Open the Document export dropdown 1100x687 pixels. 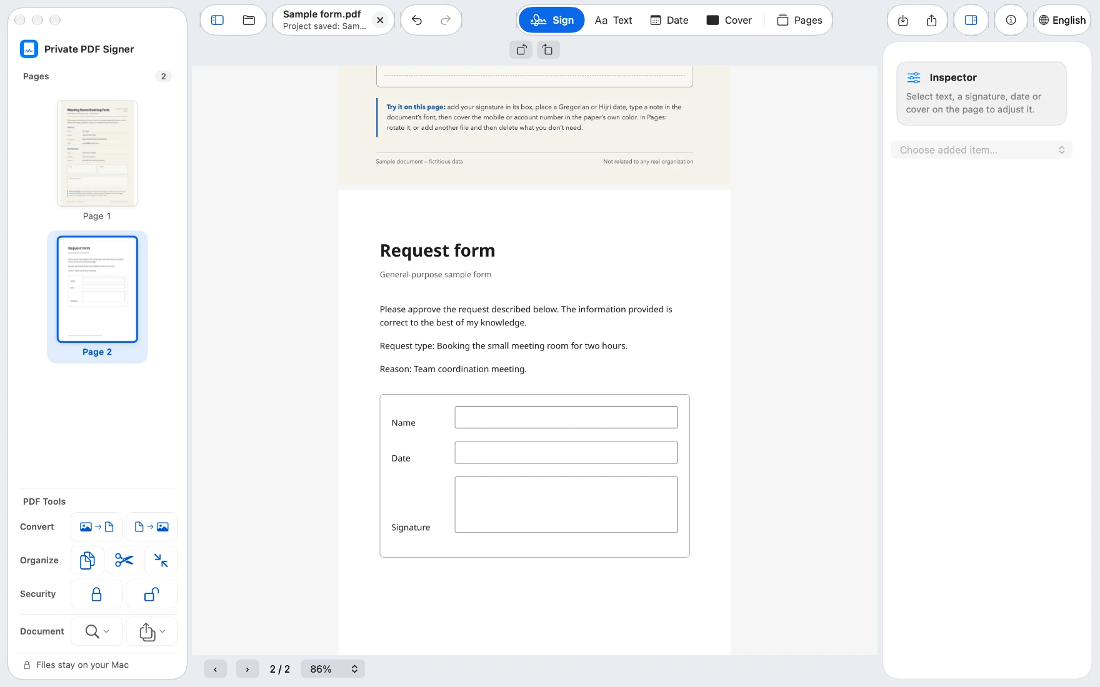click(x=152, y=631)
